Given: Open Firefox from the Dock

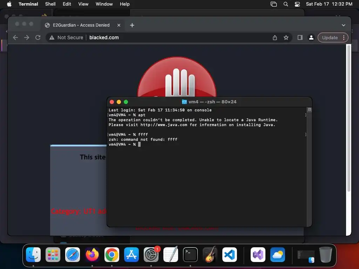Looking at the screenshot, I should pos(92,255).
